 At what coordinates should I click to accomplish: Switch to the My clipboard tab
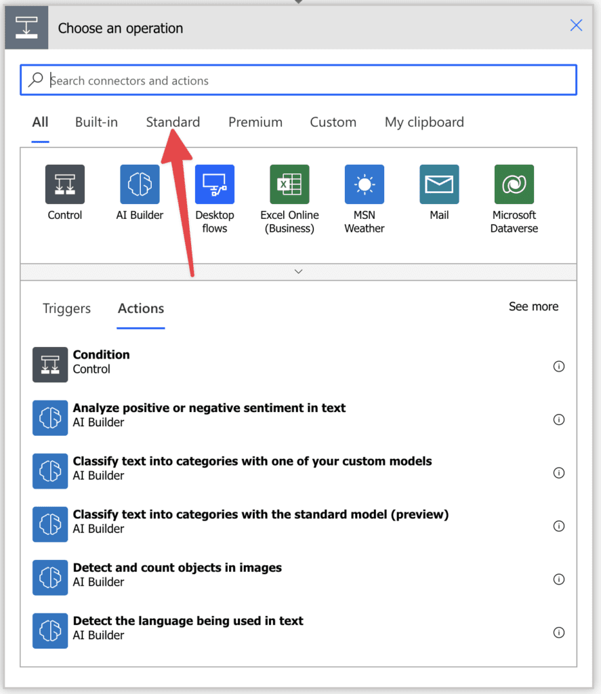pyautogui.click(x=424, y=122)
